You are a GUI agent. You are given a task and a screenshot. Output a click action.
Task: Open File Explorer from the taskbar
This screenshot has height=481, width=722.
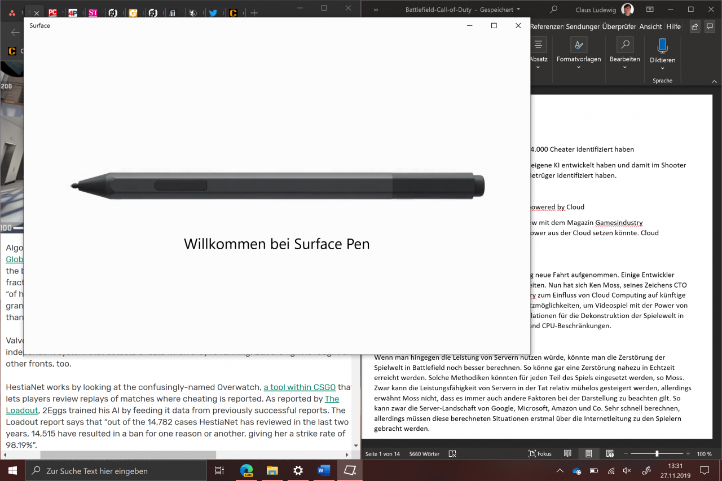pyautogui.click(x=272, y=470)
